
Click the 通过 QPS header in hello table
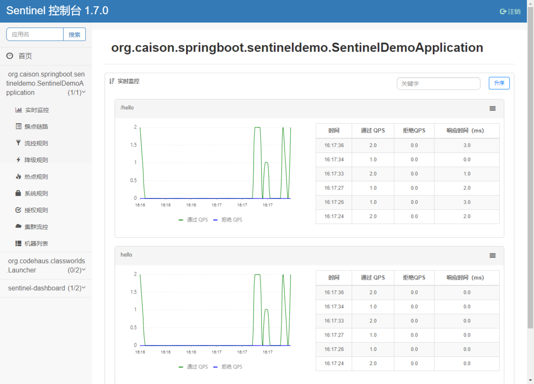coord(373,278)
